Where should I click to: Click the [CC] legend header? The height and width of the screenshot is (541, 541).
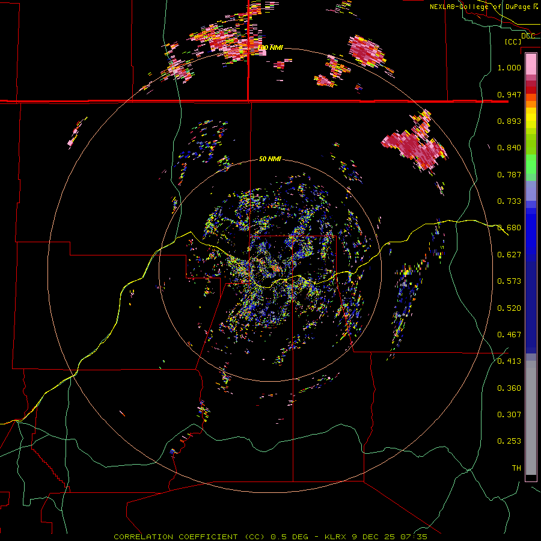coord(513,41)
